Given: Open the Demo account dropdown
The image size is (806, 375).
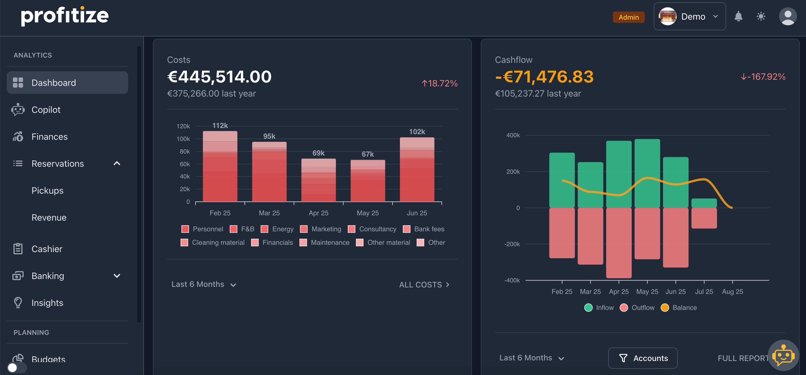Looking at the screenshot, I should pyautogui.click(x=689, y=16).
